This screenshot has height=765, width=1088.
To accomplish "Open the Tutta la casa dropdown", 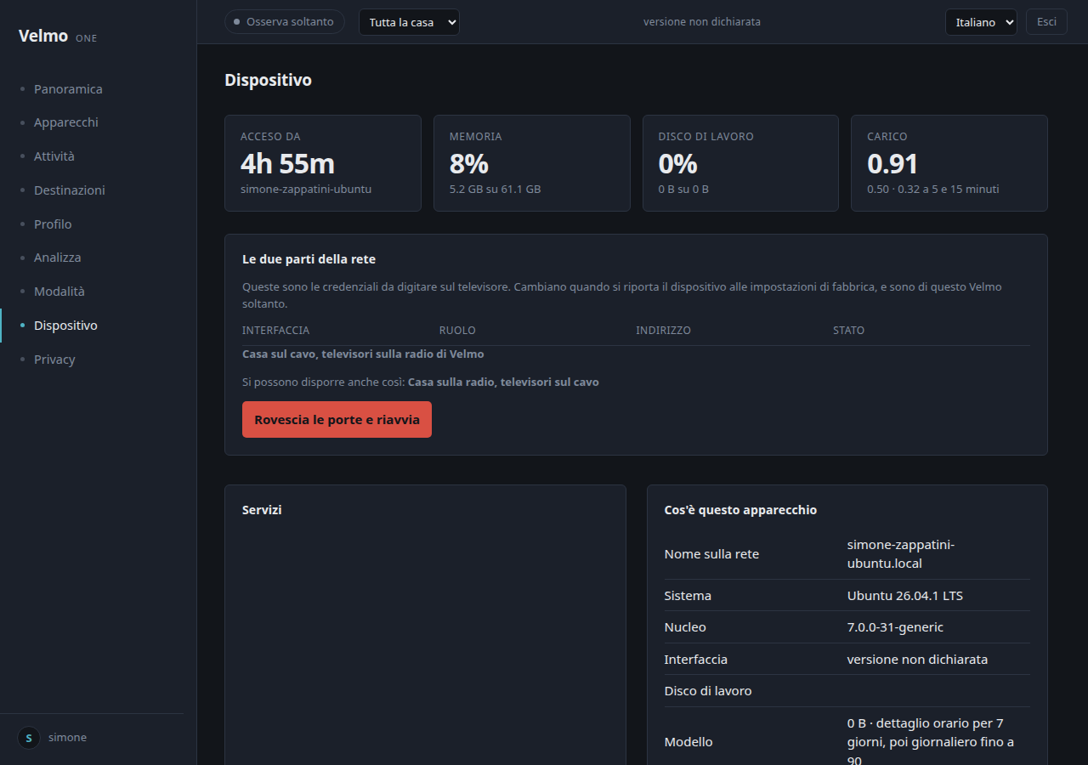I will point(409,22).
